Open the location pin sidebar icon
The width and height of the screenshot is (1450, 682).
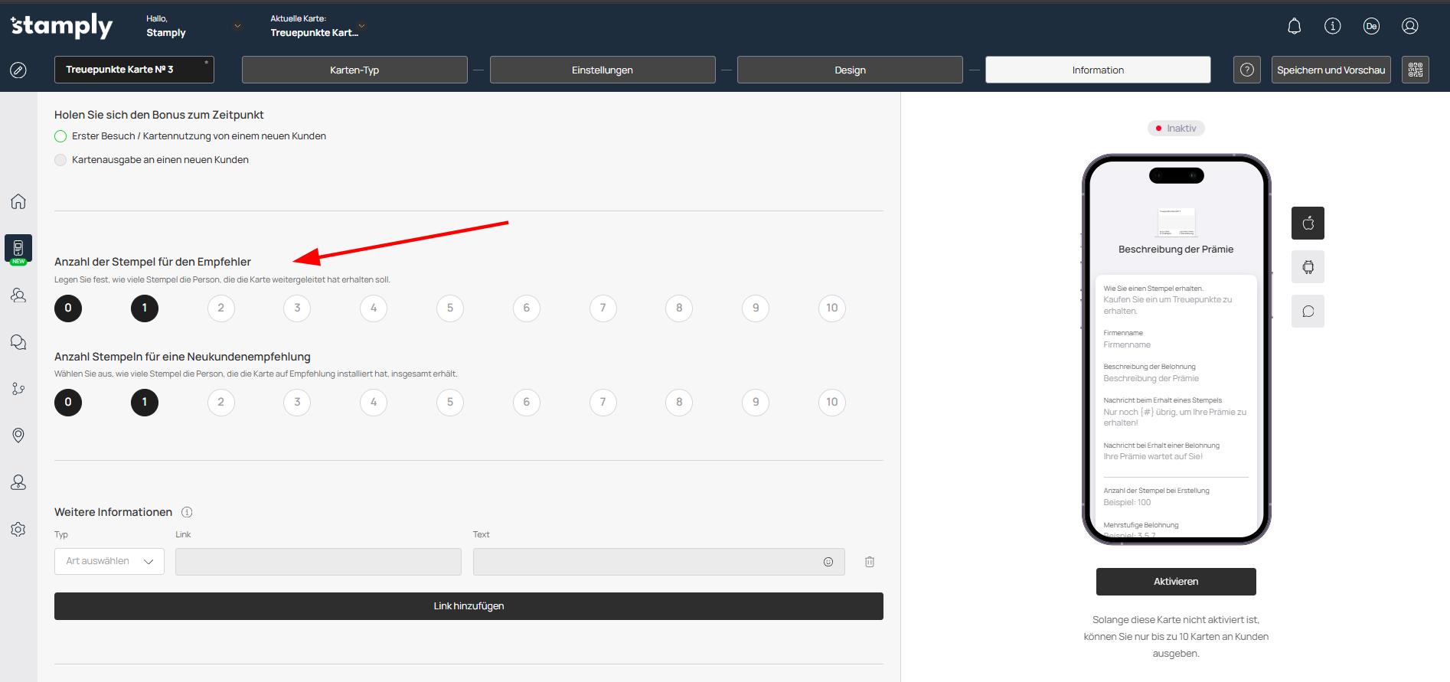click(x=18, y=436)
